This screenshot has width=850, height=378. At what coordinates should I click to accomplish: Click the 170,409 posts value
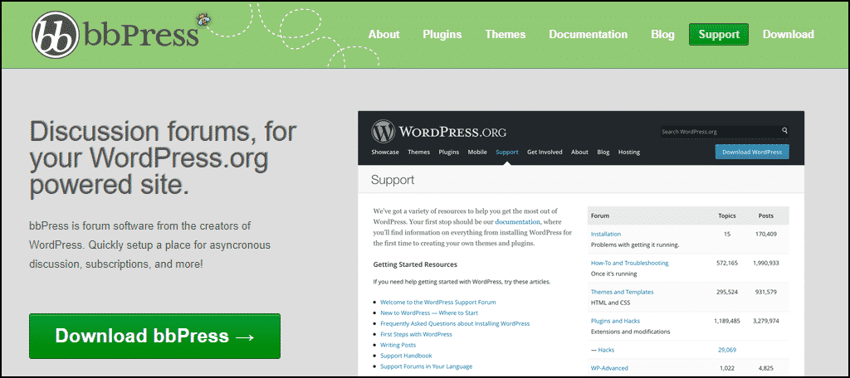tap(766, 234)
